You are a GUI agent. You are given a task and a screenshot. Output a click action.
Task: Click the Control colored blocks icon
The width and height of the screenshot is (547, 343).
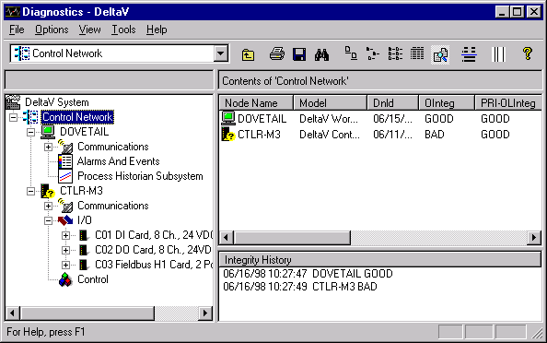click(x=65, y=279)
